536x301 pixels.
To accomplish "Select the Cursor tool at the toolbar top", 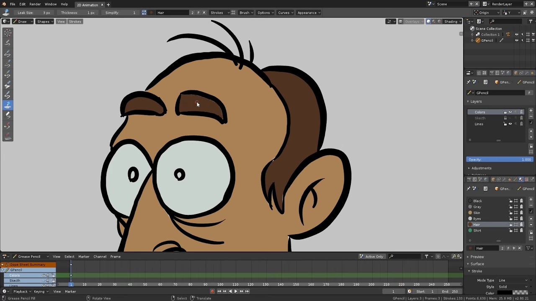I will (x=8, y=32).
